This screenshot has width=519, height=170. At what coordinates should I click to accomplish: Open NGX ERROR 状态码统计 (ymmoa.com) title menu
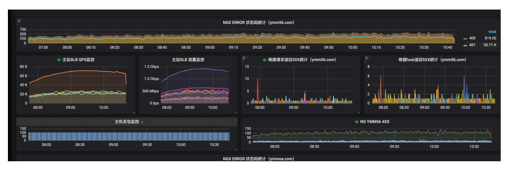click(x=258, y=158)
